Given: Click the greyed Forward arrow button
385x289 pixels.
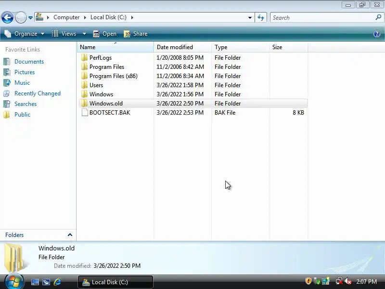Looking at the screenshot, I should [21, 18].
